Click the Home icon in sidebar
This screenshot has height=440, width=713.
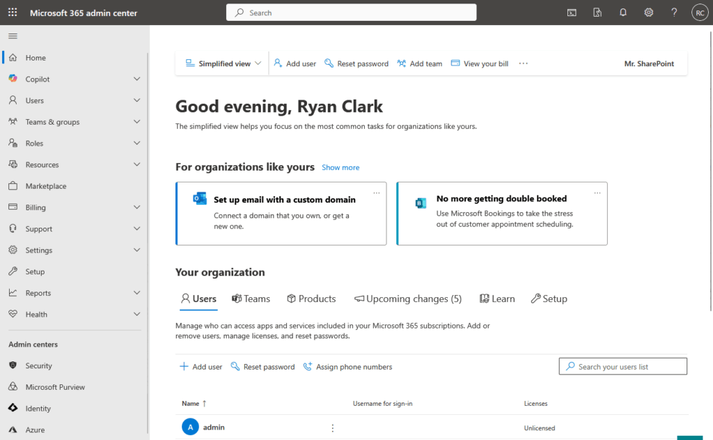coord(13,57)
